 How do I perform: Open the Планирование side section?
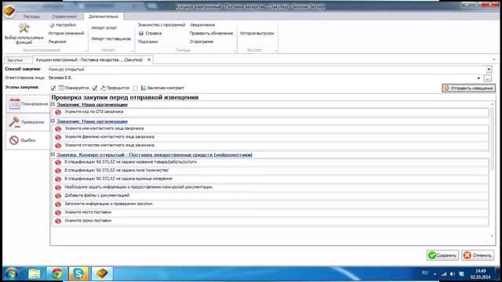click(28, 104)
